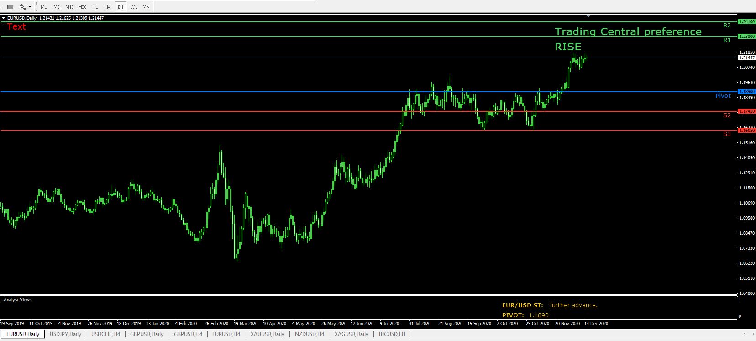Open the NZDUSD,H4 chart tab
The height and width of the screenshot is (341, 756).
pyautogui.click(x=309, y=334)
